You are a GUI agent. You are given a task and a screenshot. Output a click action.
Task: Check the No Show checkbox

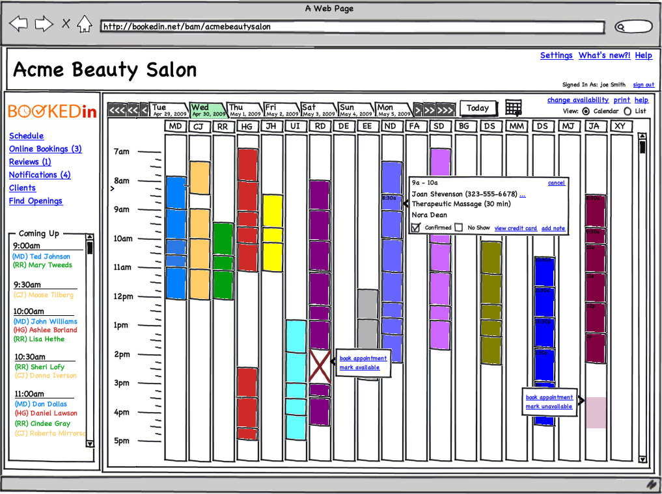click(x=459, y=227)
